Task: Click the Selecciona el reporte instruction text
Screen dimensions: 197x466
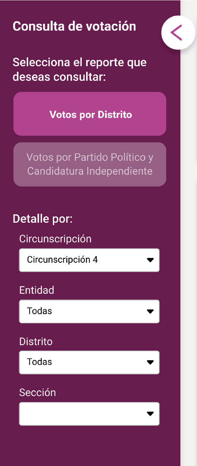Action: (80, 70)
